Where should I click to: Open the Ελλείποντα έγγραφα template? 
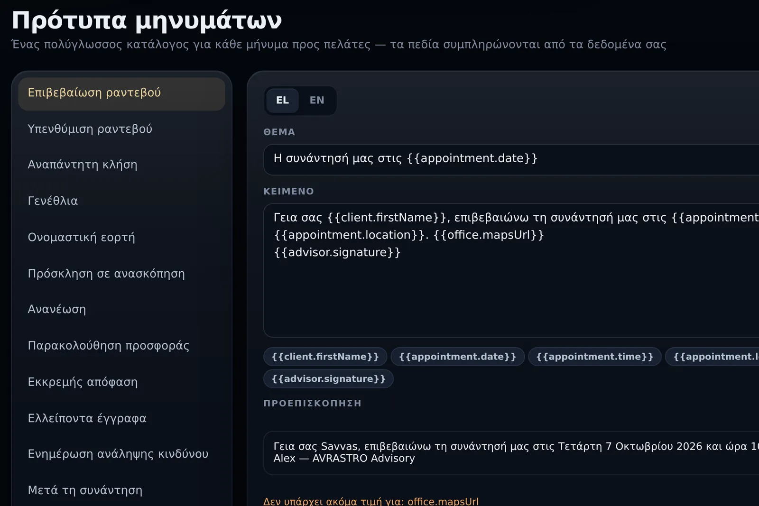(121, 418)
